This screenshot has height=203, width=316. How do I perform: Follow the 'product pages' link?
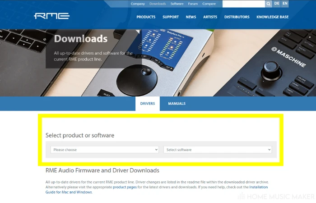point(125,187)
